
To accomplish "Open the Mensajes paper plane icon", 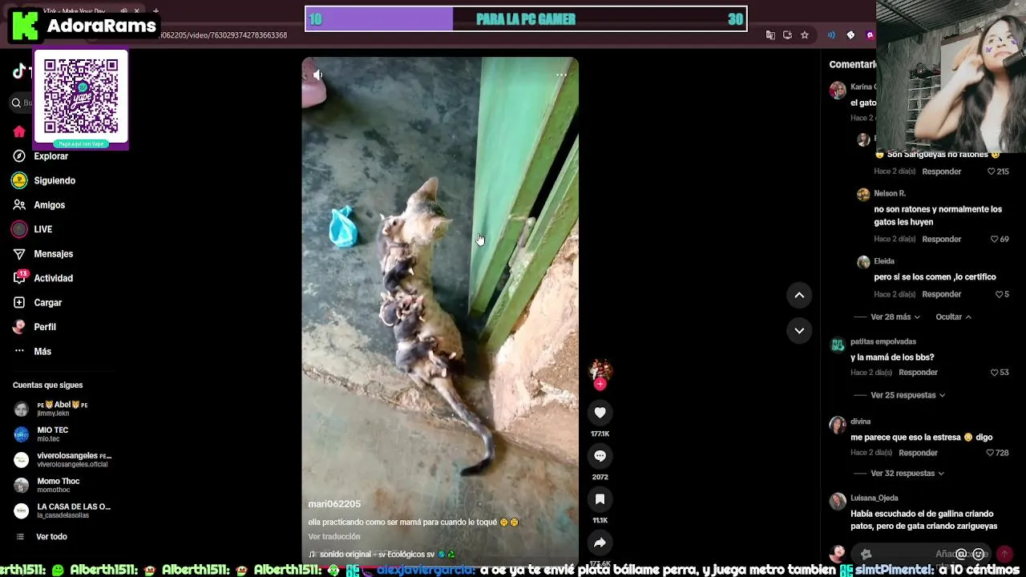I will [x=19, y=254].
